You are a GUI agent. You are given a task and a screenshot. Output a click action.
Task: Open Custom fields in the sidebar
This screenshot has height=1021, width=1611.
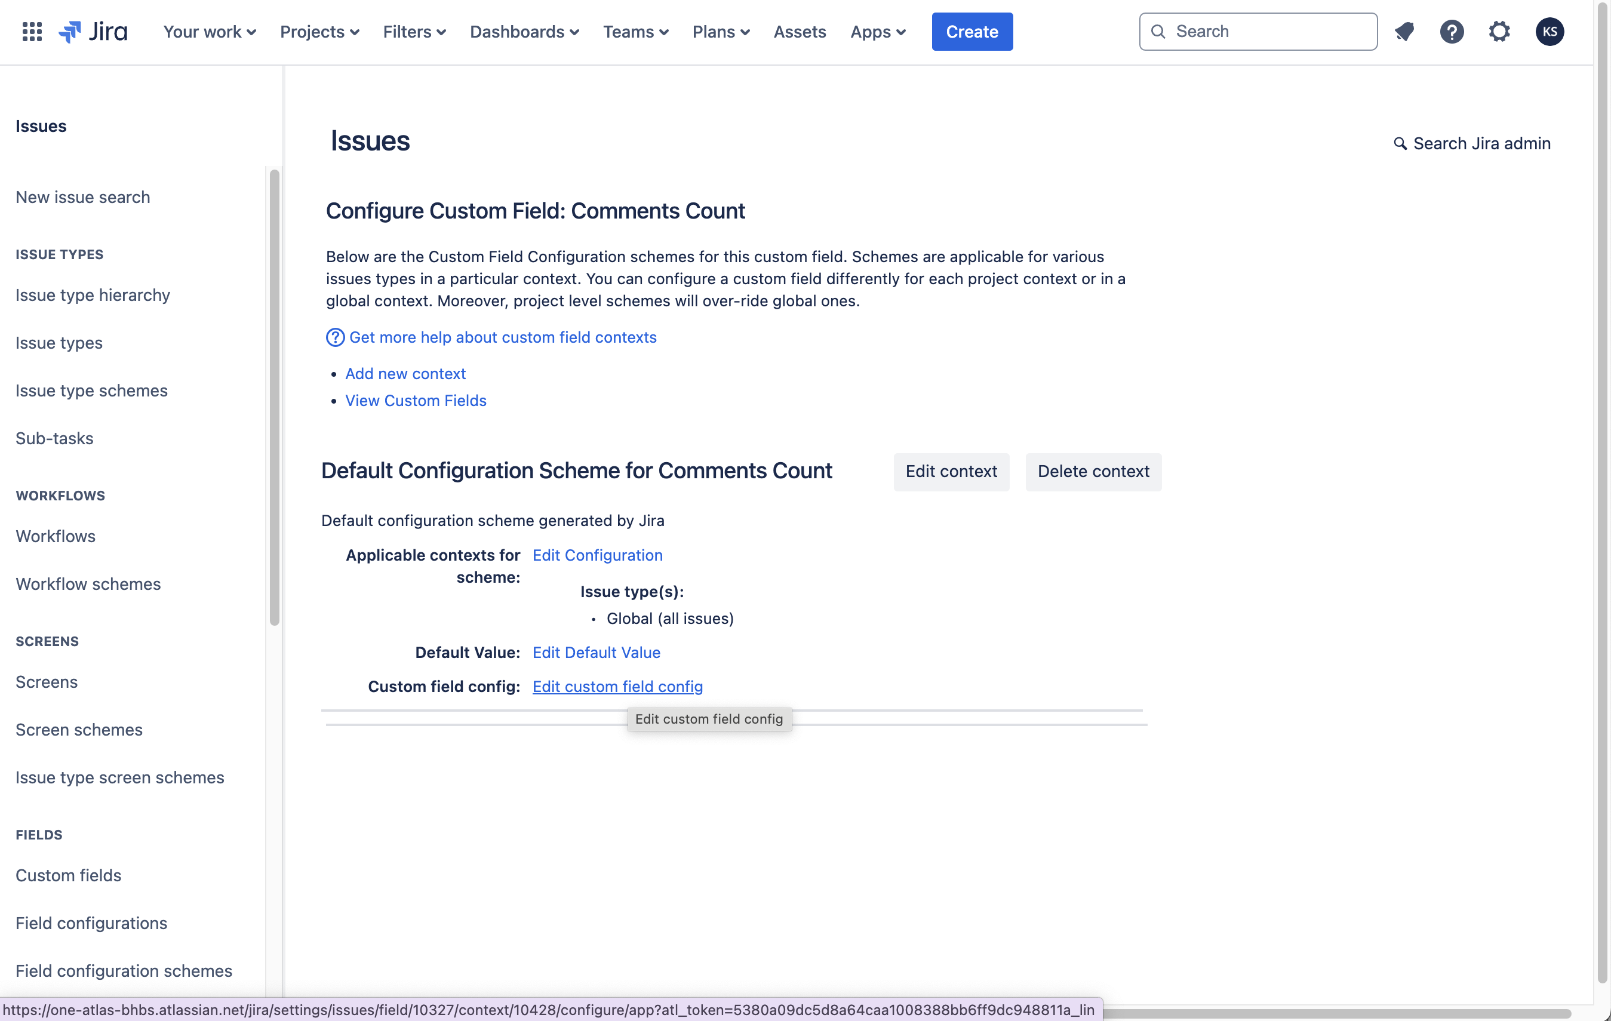[68, 875]
